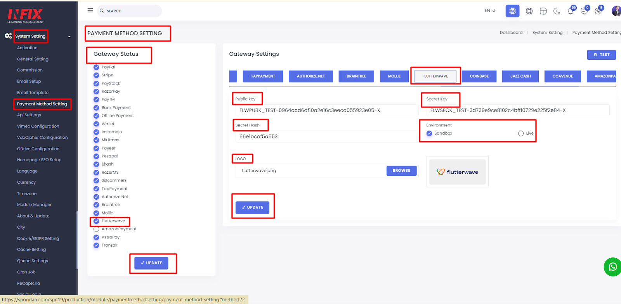Toggle PayPal gateway checkbox

96,67
